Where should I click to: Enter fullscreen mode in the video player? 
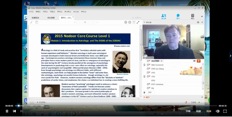tap(225, 111)
